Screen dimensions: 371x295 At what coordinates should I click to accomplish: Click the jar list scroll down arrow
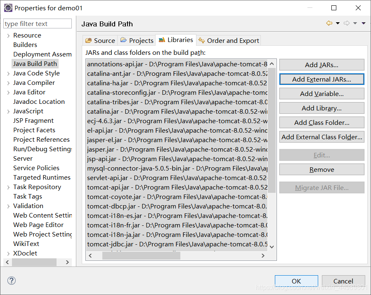click(x=272, y=247)
